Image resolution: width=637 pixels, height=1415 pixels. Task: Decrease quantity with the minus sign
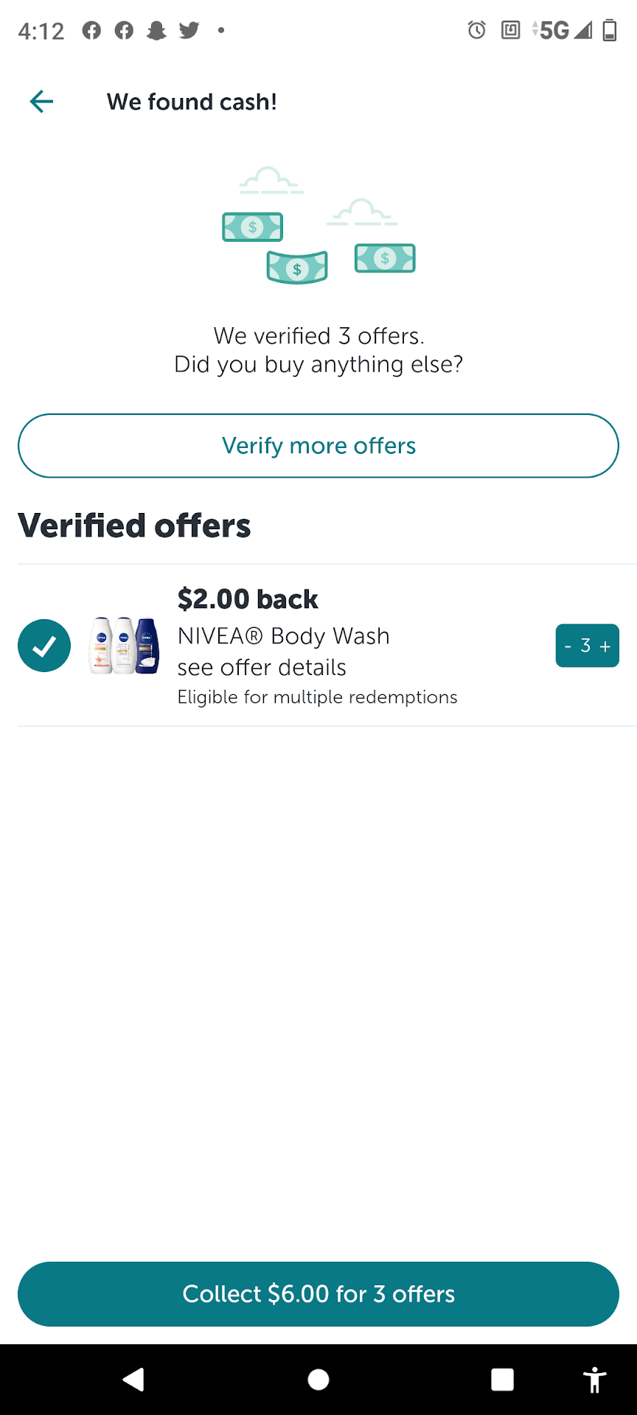[x=568, y=646]
